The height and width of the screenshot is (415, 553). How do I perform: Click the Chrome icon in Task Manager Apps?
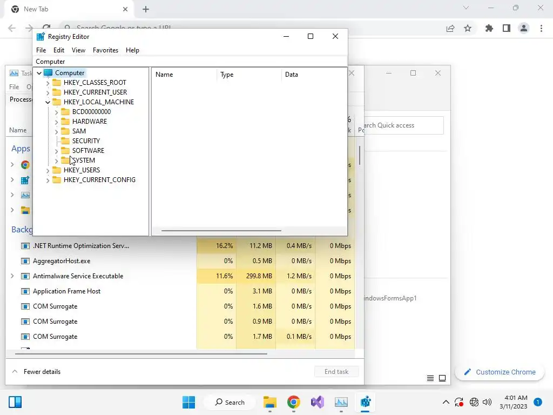click(x=25, y=165)
